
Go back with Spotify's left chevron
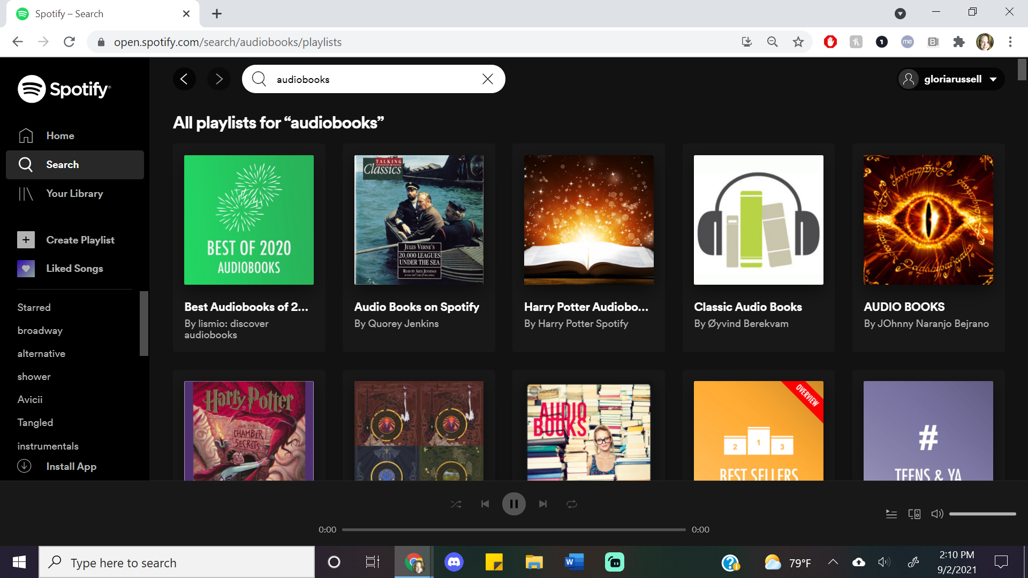(x=184, y=79)
